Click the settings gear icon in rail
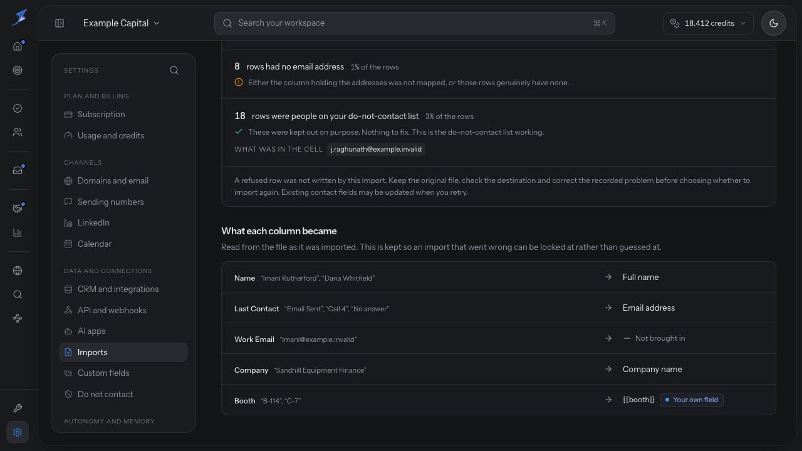Screen dimensions: 802x451 click(x=18, y=432)
